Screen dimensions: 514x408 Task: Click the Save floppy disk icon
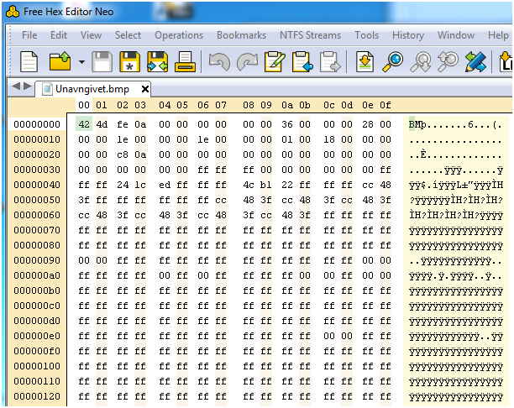[x=102, y=61]
